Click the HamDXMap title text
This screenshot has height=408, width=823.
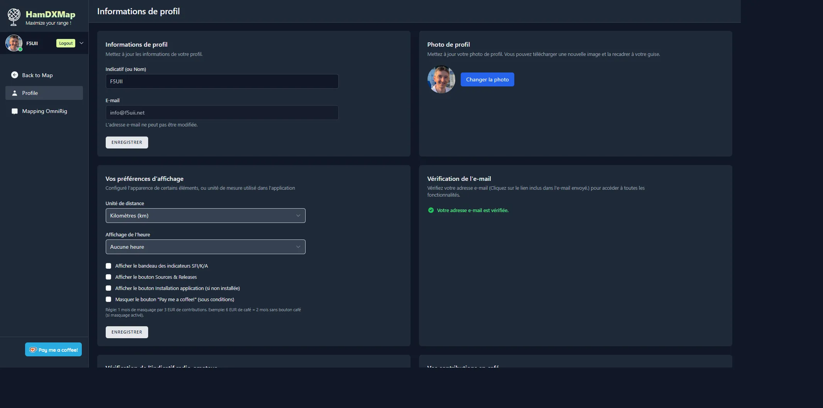pyautogui.click(x=51, y=14)
